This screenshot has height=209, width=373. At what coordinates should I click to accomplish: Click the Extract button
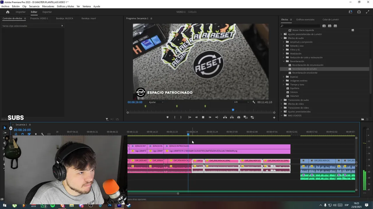point(232,117)
